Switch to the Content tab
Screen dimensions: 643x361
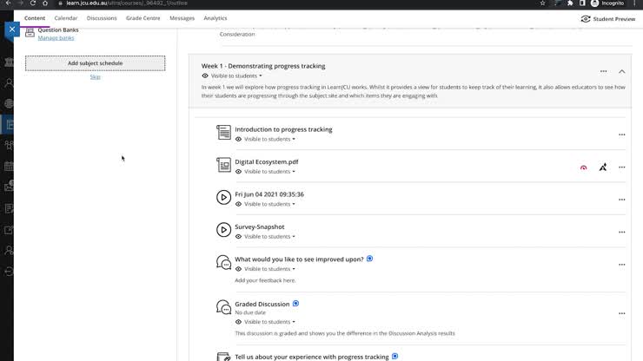click(x=35, y=18)
